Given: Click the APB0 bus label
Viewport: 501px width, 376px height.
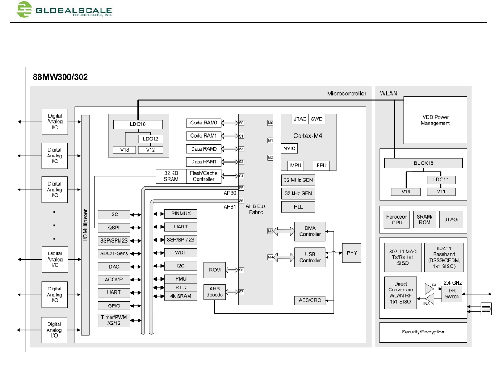Looking at the screenshot, I should click(x=230, y=193).
